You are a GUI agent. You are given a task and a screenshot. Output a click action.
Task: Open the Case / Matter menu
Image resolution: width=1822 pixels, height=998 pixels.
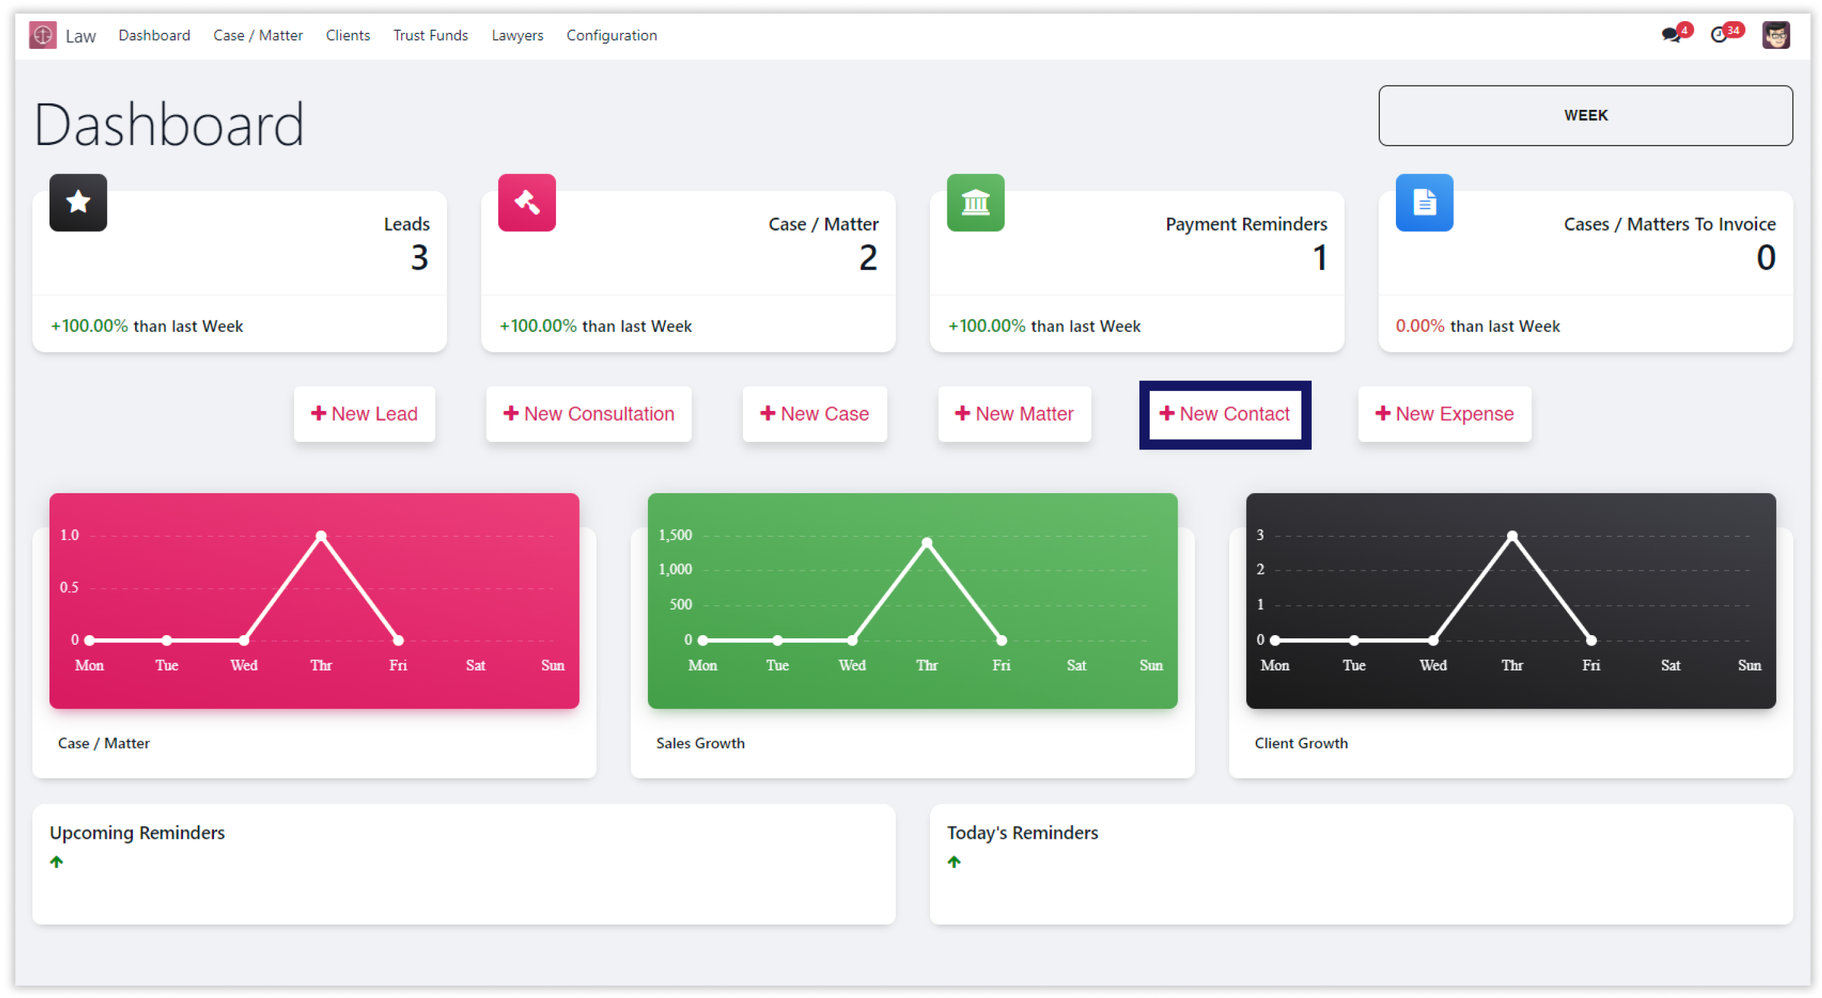pyautogui.click(x=258, y=35)
